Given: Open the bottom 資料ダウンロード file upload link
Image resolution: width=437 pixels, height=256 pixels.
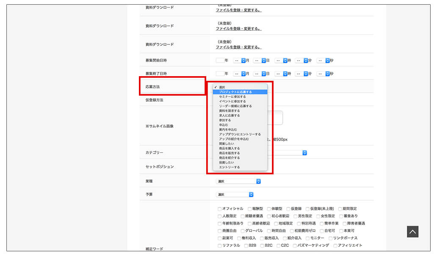Looking at the screenshot, I should click(238, 47).
